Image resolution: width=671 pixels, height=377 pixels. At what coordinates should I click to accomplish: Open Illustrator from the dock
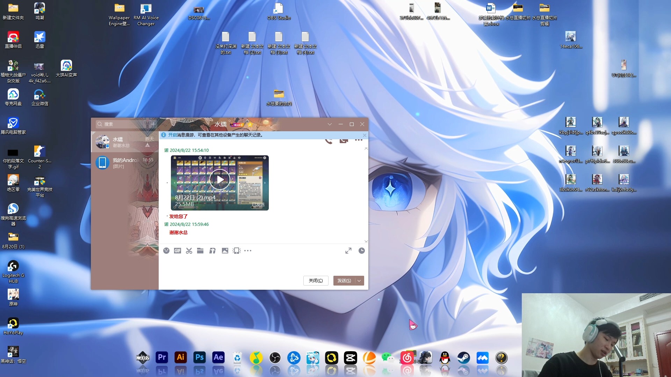181,357
